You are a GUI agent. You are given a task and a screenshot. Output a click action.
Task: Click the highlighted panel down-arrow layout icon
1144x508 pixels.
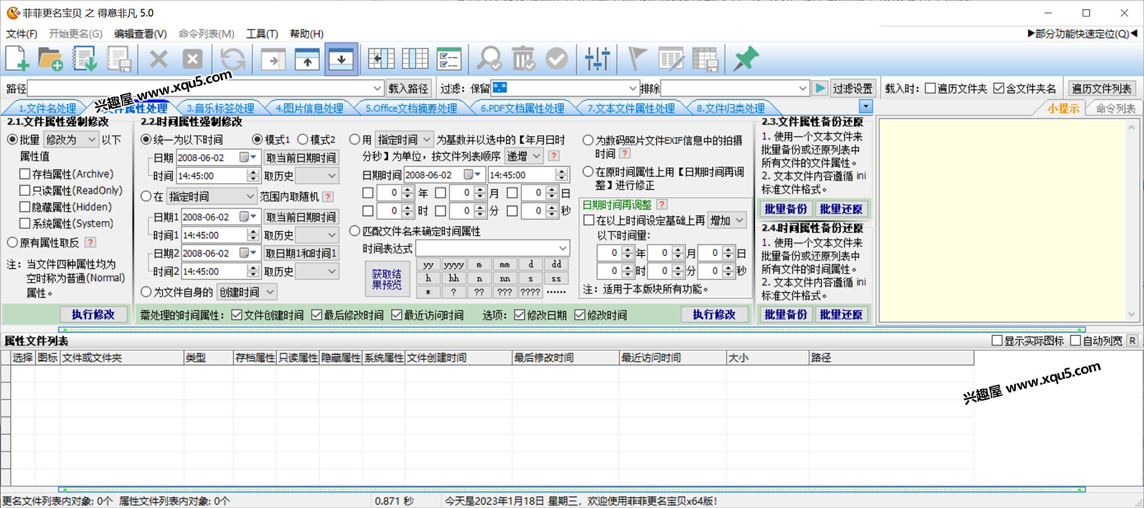click(x=341, y=59)
